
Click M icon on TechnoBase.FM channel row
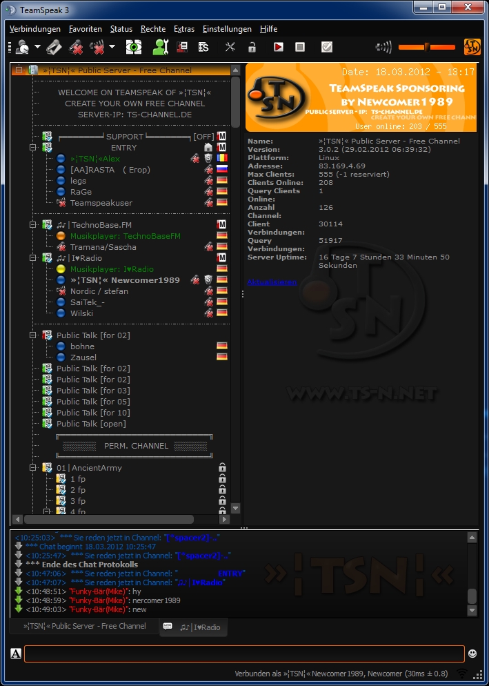click(222, 224)
